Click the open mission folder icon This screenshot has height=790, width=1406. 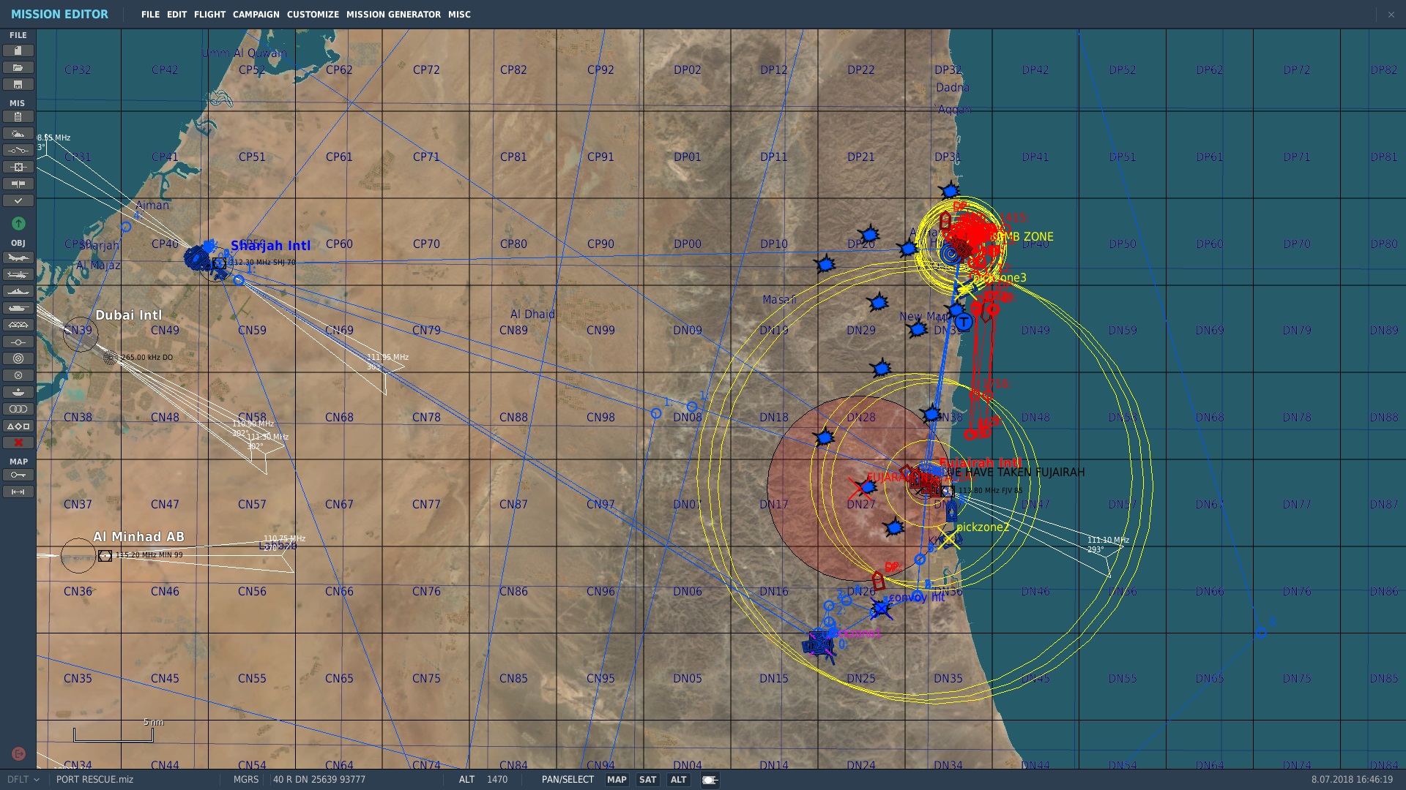[x=18, y=67]
